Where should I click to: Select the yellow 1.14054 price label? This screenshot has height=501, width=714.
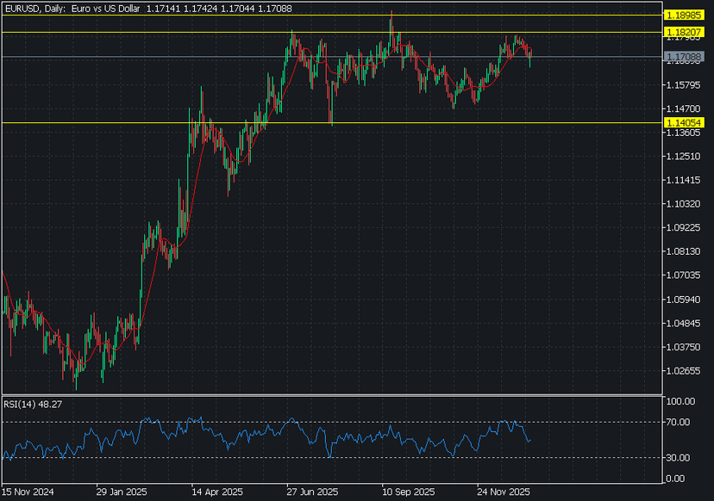(x=685, y=123)
